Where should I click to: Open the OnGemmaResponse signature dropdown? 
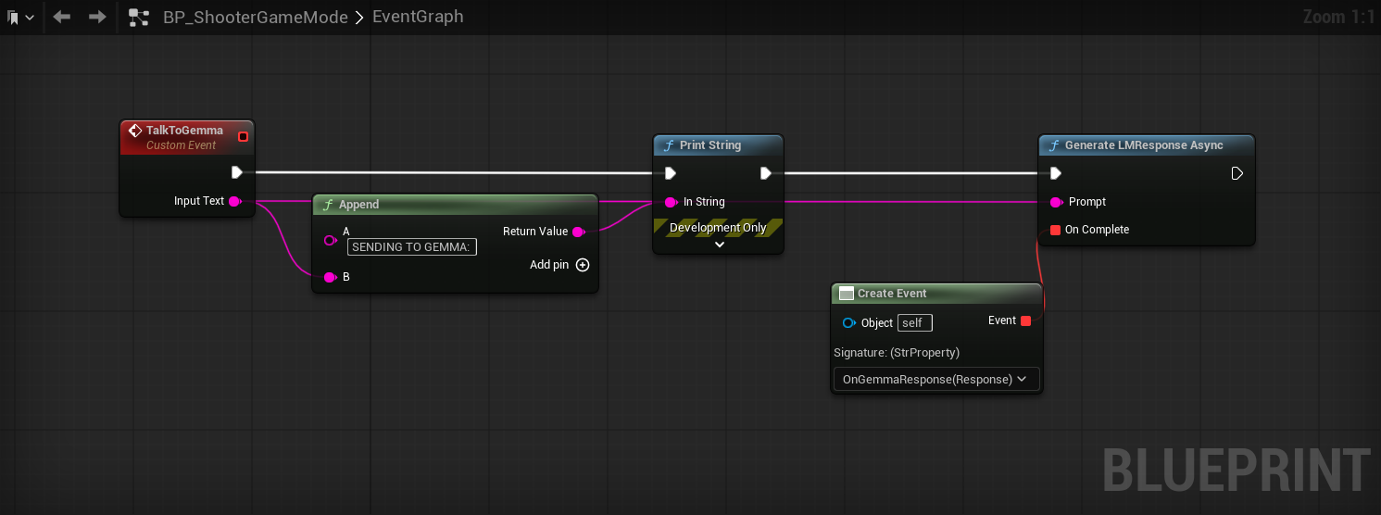pyautogui.click(x=935, y=379)
